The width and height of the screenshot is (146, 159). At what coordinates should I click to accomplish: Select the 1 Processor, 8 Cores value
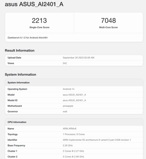coord(74,134)
